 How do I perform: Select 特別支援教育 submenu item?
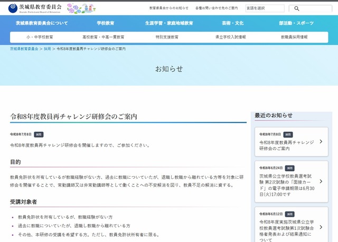pyautogui.click(x=167, y=37)
